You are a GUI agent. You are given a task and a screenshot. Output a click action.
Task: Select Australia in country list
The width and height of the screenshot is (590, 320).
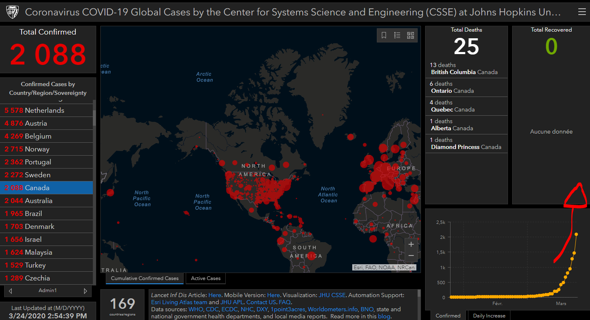point(46,201)
